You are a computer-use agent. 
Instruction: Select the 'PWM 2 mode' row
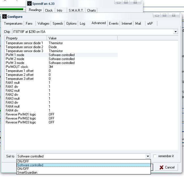pos(61,59)
